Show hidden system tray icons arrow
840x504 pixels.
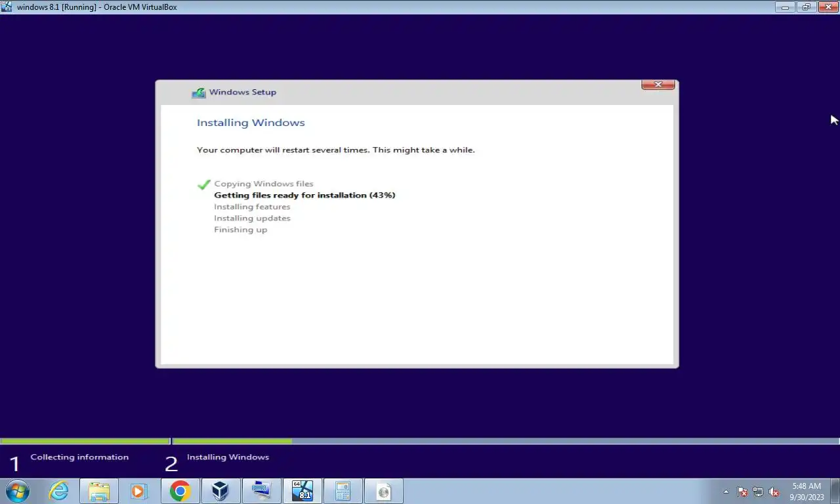point(726,492)
